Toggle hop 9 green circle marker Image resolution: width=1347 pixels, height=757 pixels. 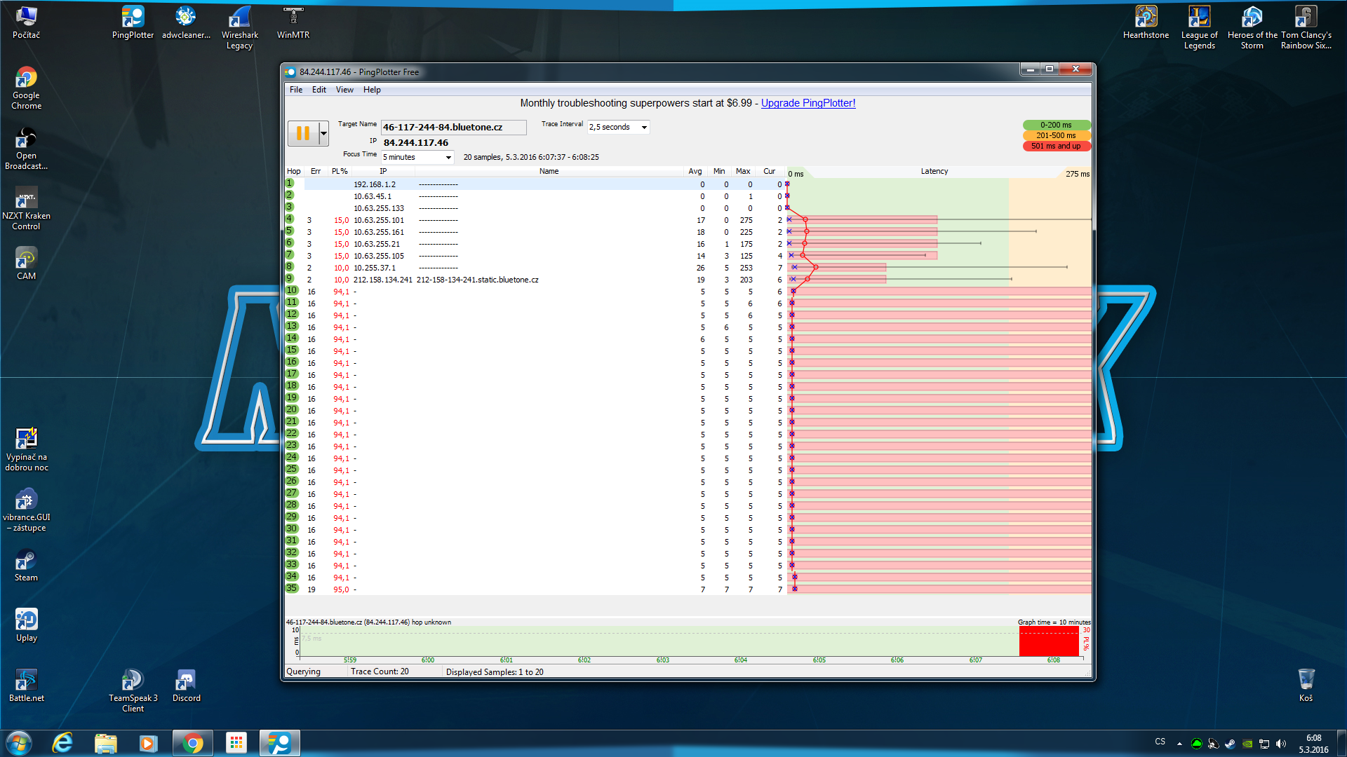[x=289, y=279]
